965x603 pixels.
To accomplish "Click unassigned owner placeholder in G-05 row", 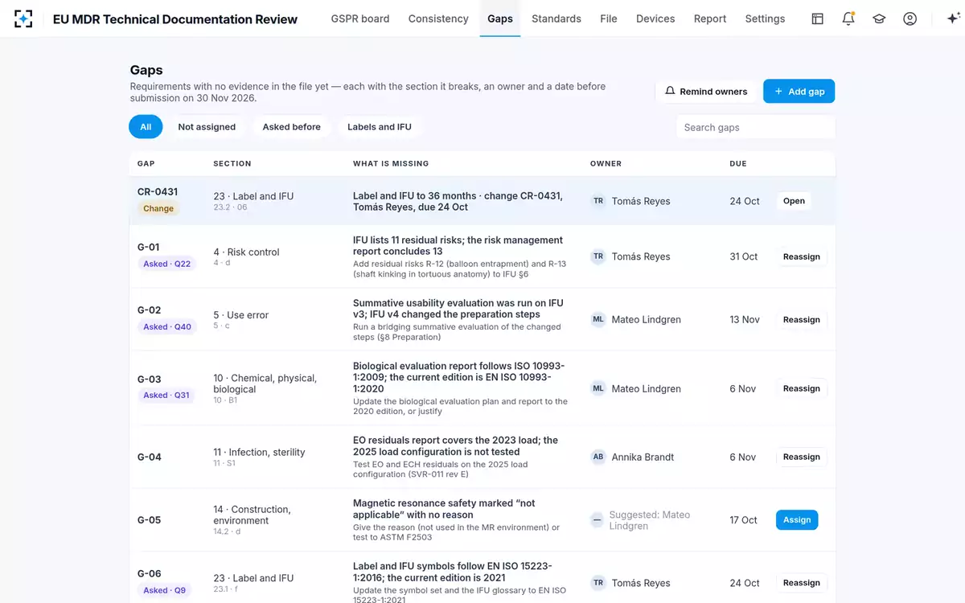I will [x=597, y=520].
